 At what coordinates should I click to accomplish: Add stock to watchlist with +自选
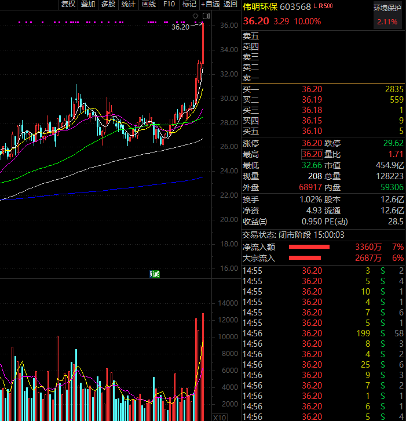(210, 4)
